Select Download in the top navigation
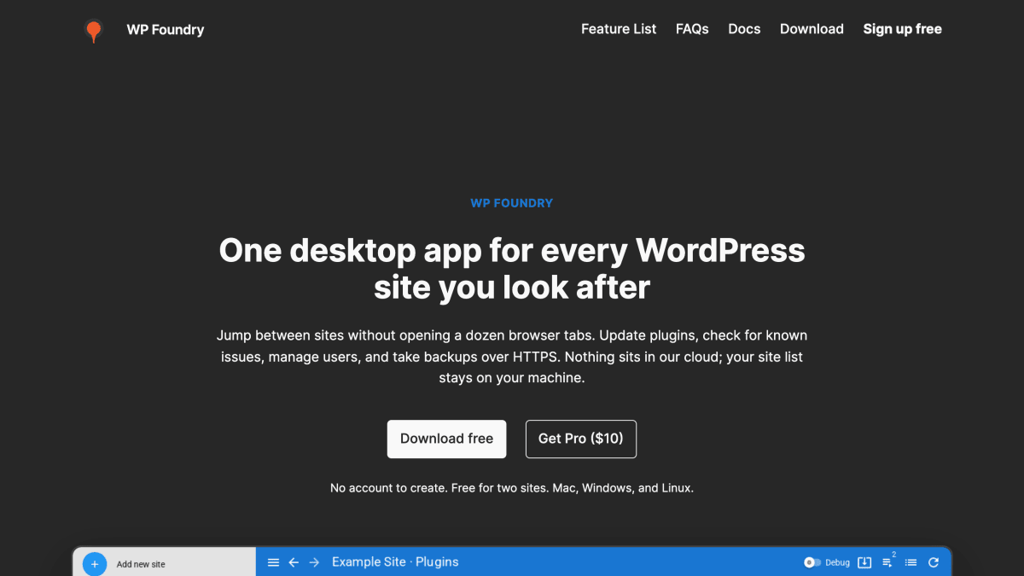The height and width of the screenshot is (576, 1024). pos(812,29)
